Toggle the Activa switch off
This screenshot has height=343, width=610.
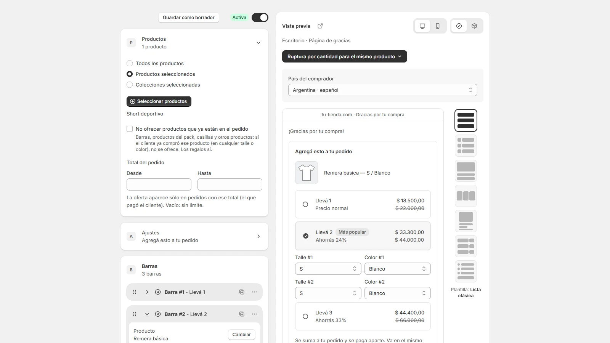click(x=260, y=18)
